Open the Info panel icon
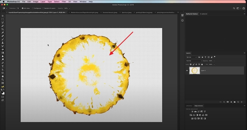Screen dimensions: 247x130 click(x=182, y=21)
